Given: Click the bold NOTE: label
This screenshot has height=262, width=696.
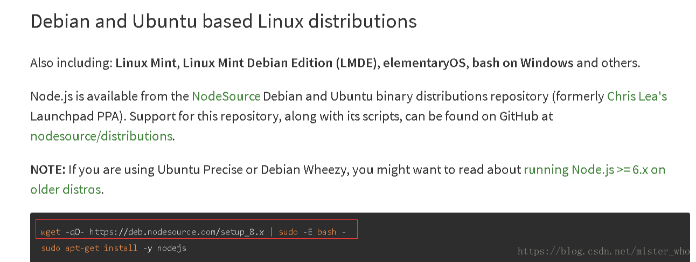Looking at the screenshot, I should click(x=48, y=170).
